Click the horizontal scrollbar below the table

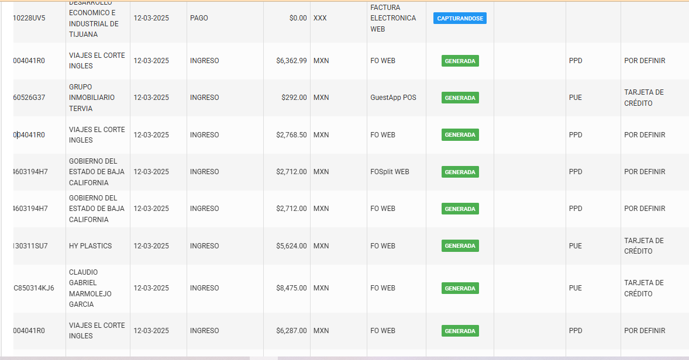coord(263,358)
